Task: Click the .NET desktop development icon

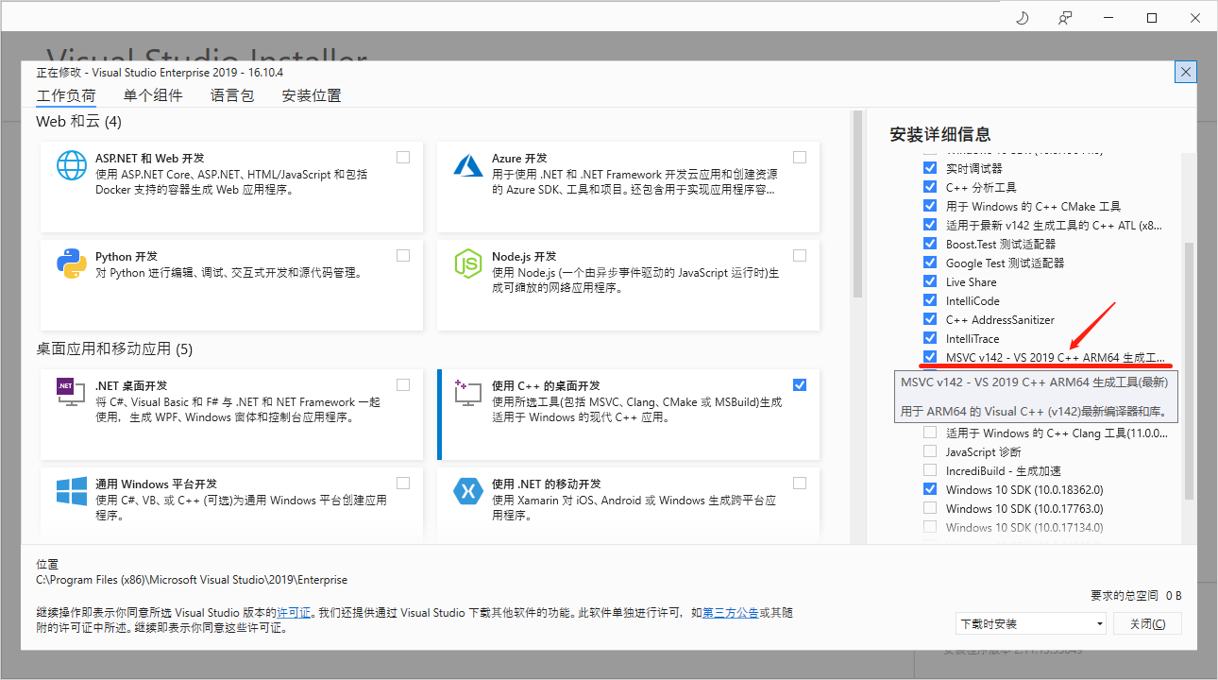Action: coord(72,393)
